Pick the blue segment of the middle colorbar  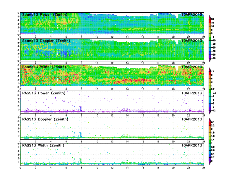210,105
